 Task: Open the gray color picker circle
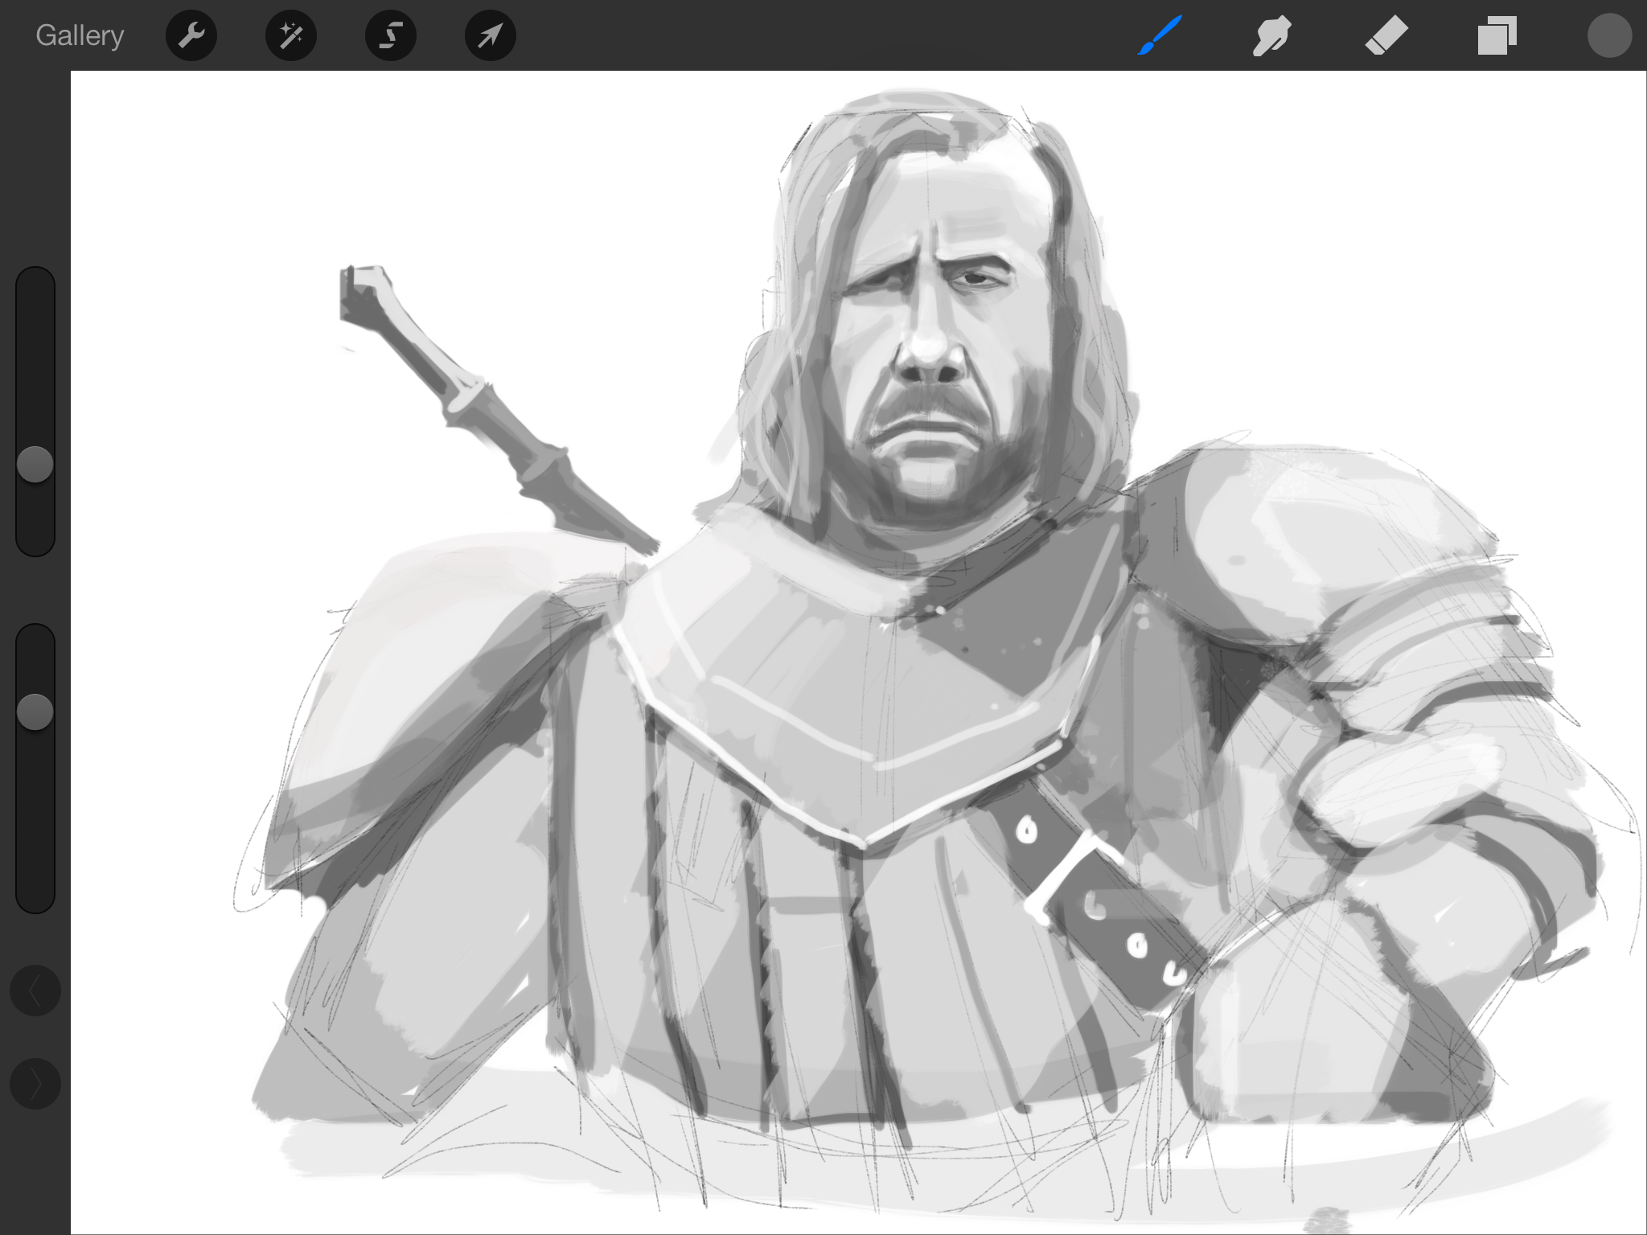[1609, 35]
